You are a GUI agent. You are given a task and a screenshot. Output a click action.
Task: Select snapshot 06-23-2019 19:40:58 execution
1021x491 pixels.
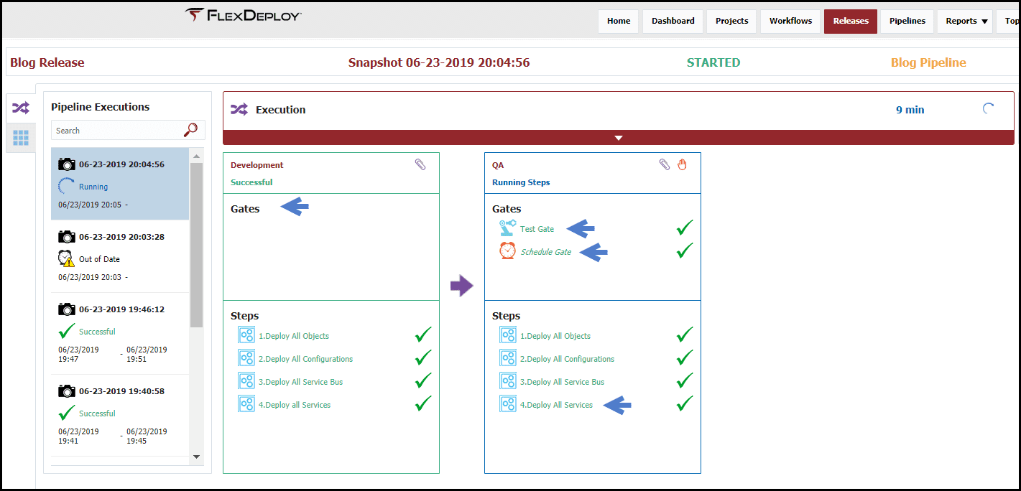pos(120,416)
